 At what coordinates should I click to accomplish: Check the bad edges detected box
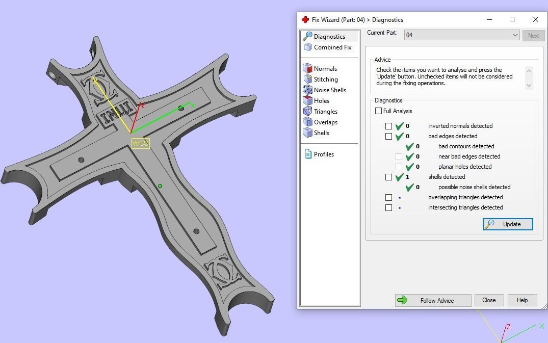[x=388, y=136]
